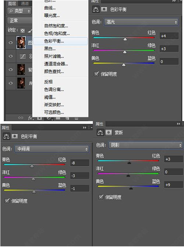Screen dimensions: 184x247
Task: Switch to the 通道 tab
Action: 25,3
